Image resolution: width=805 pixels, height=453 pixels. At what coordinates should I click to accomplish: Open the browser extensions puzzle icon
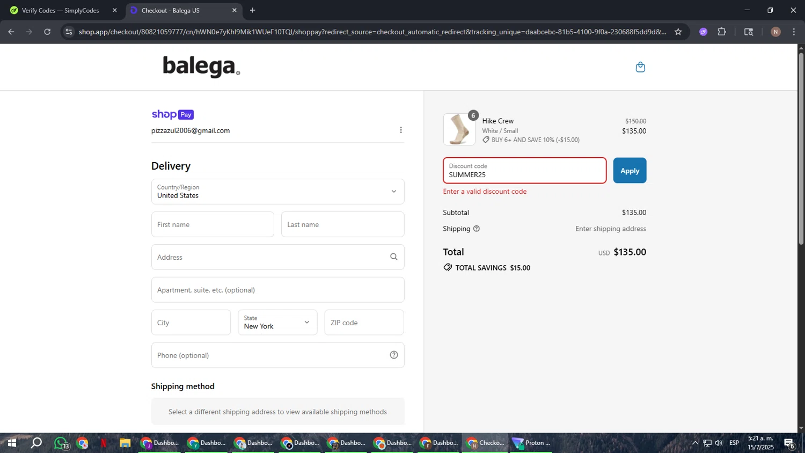[722, 32]
